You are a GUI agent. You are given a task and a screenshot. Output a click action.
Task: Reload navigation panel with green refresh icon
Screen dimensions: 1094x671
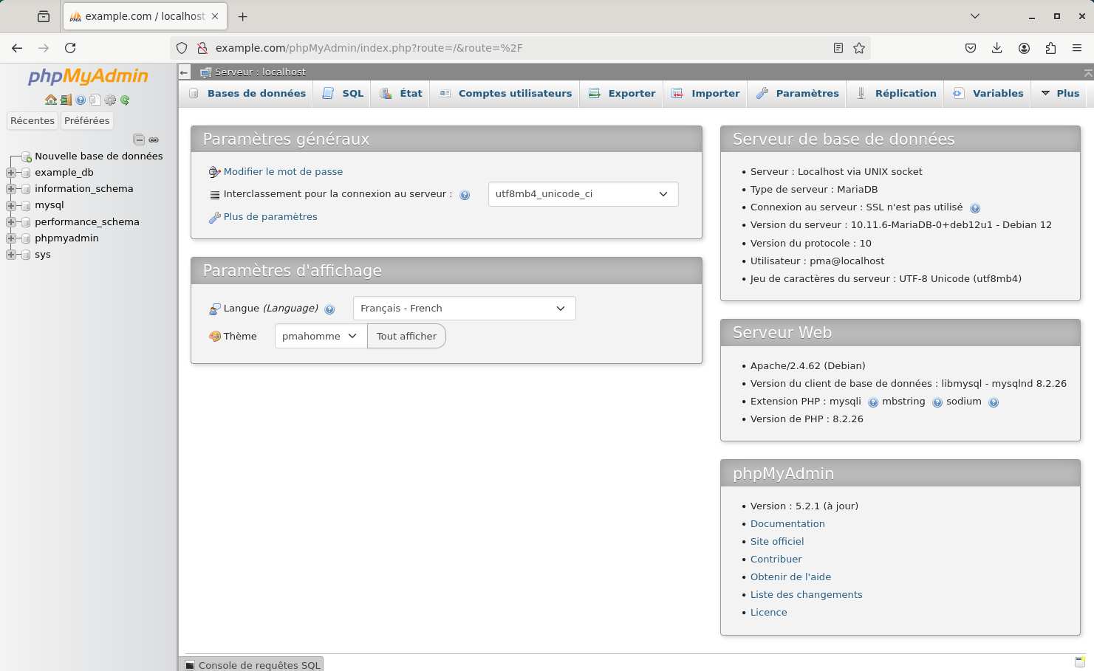click(125, 100)
